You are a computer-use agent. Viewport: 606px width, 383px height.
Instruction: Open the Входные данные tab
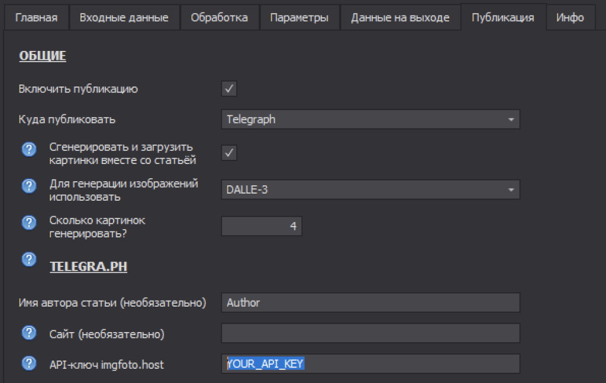pyautogui.click(x=124, y=17)
